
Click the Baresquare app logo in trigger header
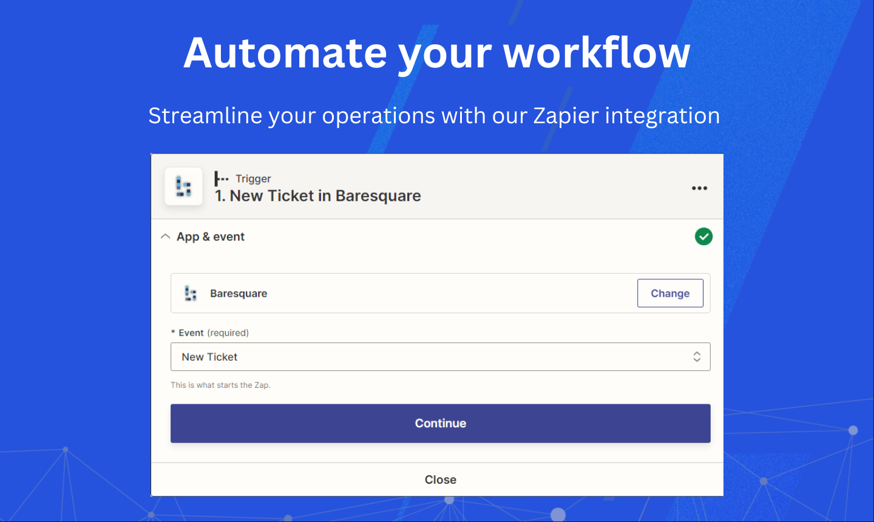(x=183, y=186)
